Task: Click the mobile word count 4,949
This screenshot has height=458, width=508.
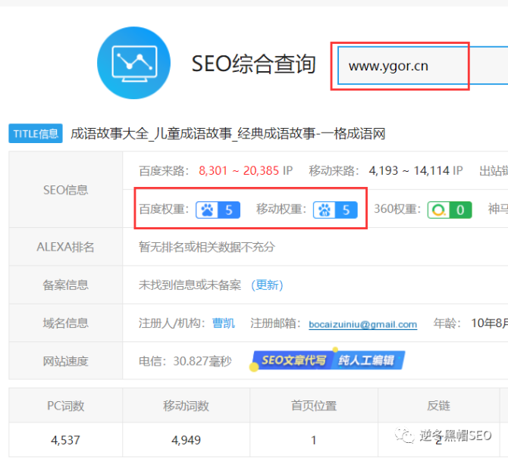Action: tap(187, 440)
